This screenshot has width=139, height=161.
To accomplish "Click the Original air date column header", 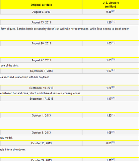I will pyautogui.click(x=41, y=5).
